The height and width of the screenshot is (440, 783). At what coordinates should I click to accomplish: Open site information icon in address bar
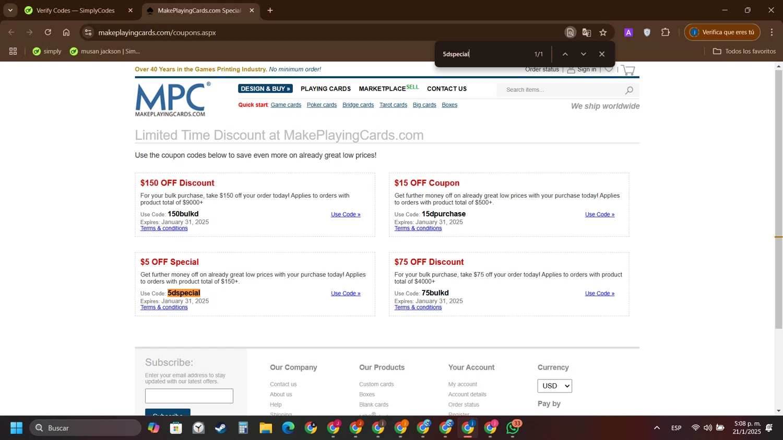click(x=88, y=32)
